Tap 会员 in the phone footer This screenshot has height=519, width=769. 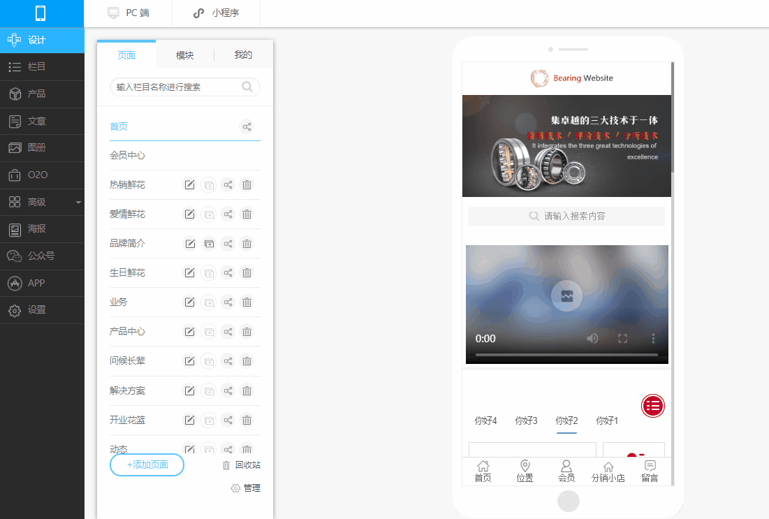[x=566, y=472]
